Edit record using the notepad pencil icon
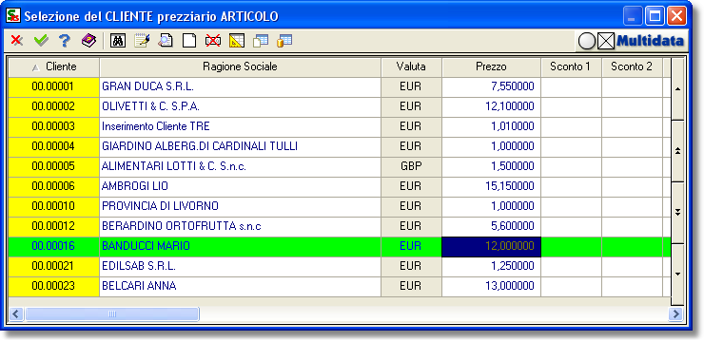Screen dimensions: 704x342 142,41
